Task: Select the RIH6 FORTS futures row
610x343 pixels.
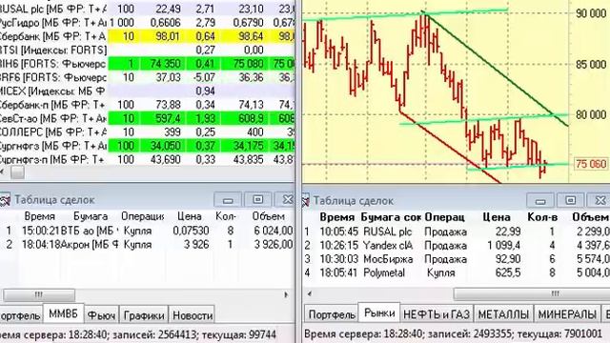Action: [x=148, y=64]
